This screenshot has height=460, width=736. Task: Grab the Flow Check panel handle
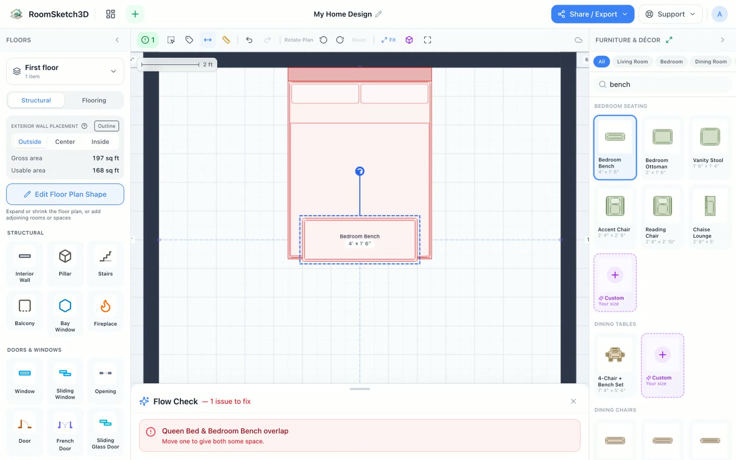[360, 389]
